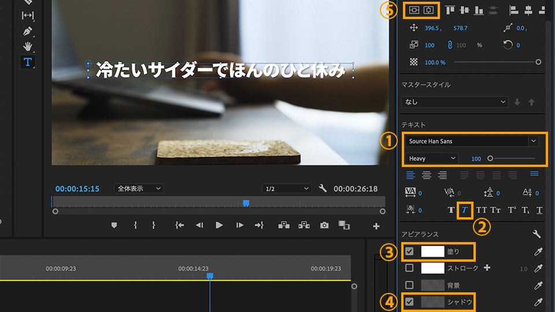Open the なし master style dropdown
Image resolution: width=555 pixels, height=312 pixels.
[x=455, y=102]
